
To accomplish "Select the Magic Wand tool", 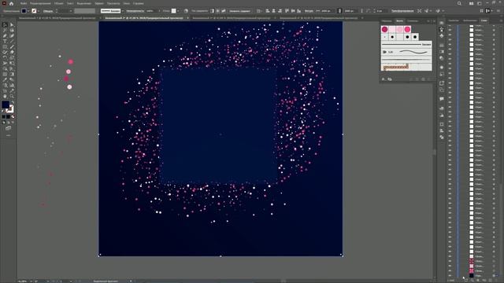I will coord(5,30).
